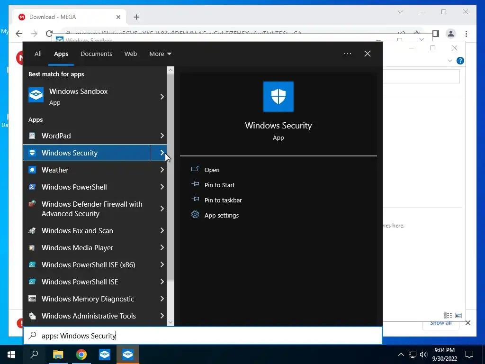Screen dimensions: 485x364
Task: Open a new Chrome tab
Action: point(136,17)
